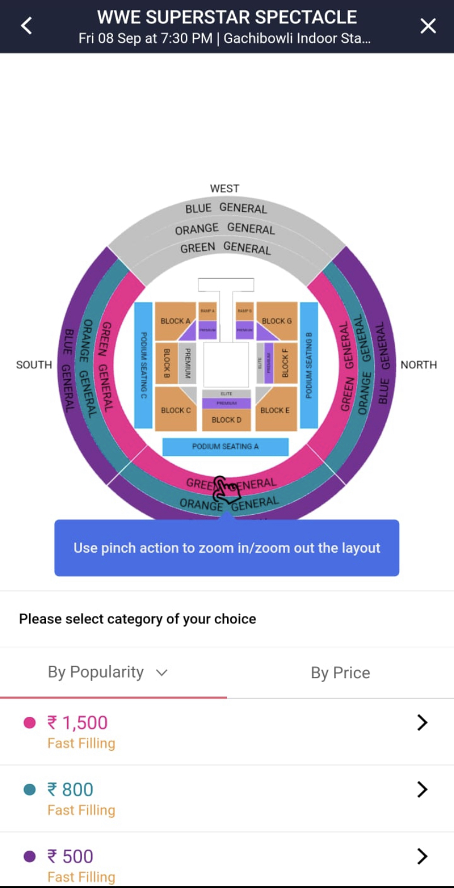Select the ₹ 1,500 price category
454x888 pixels.
coord(78,723)
